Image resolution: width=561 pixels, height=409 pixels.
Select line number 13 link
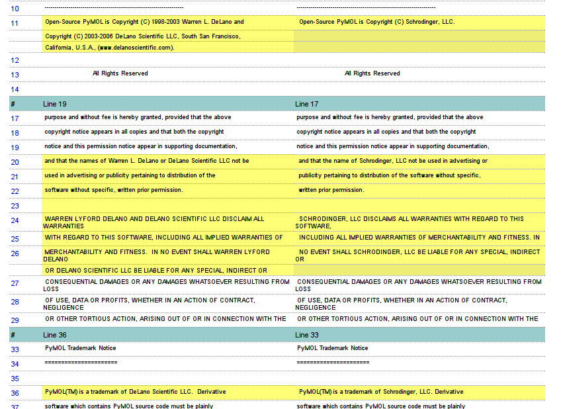15,75
